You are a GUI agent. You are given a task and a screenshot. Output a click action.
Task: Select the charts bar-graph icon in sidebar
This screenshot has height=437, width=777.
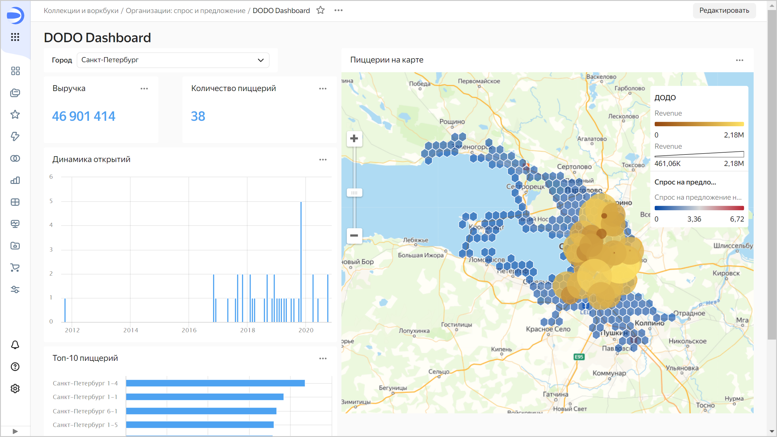[x=15, y=180]
